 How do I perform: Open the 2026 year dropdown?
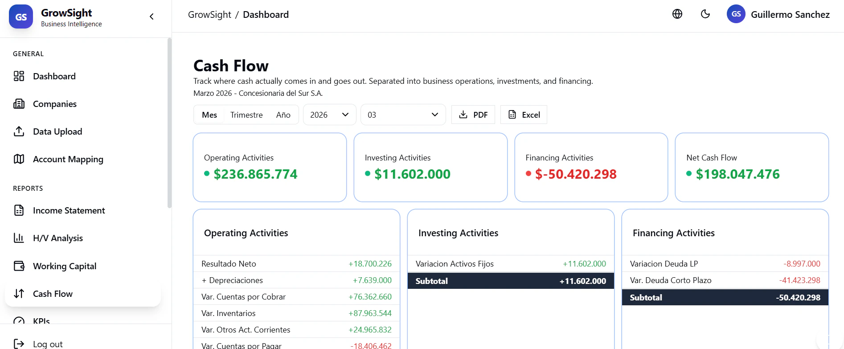tap(330, 115)
